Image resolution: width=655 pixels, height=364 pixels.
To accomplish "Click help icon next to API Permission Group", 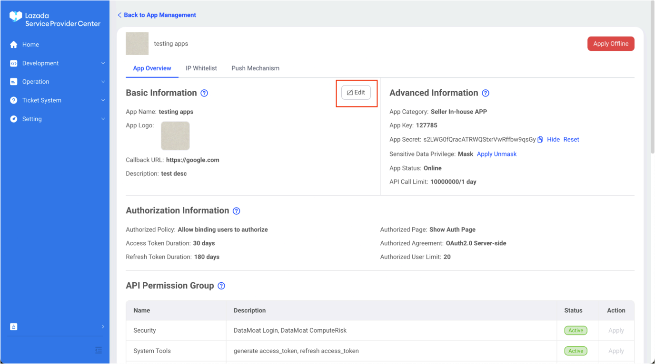I will [221, 286].
